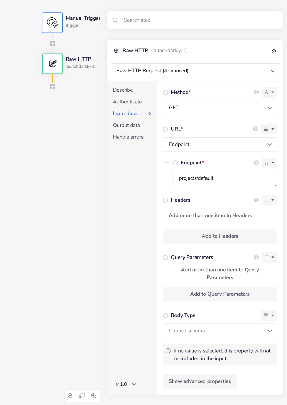Click the Raw HTTP launchdarkly node icon

point(52,64)
